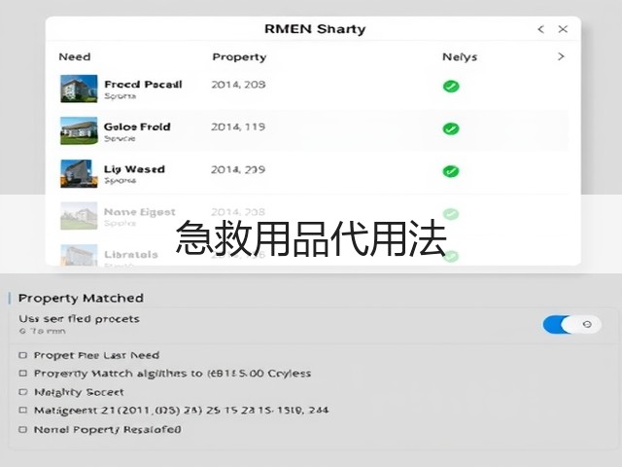Click the green checkmark for Geloe Frold
The width and height of the screenshot is (622, 467).
click(x=451, y=128)
